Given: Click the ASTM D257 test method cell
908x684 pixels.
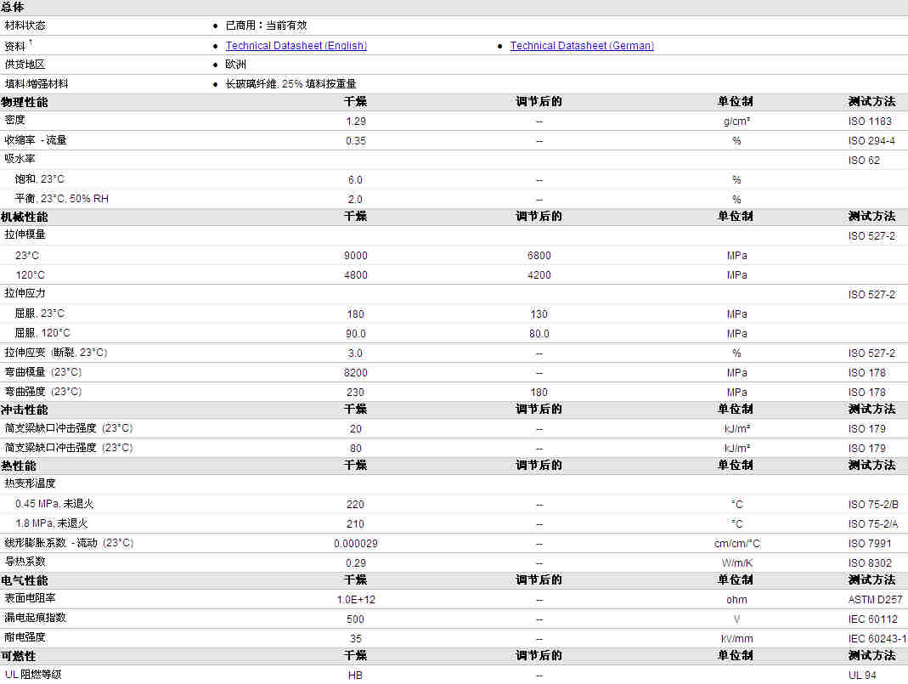Looking at the screenshot, I should pyautogui.click(x=875, y=600).
